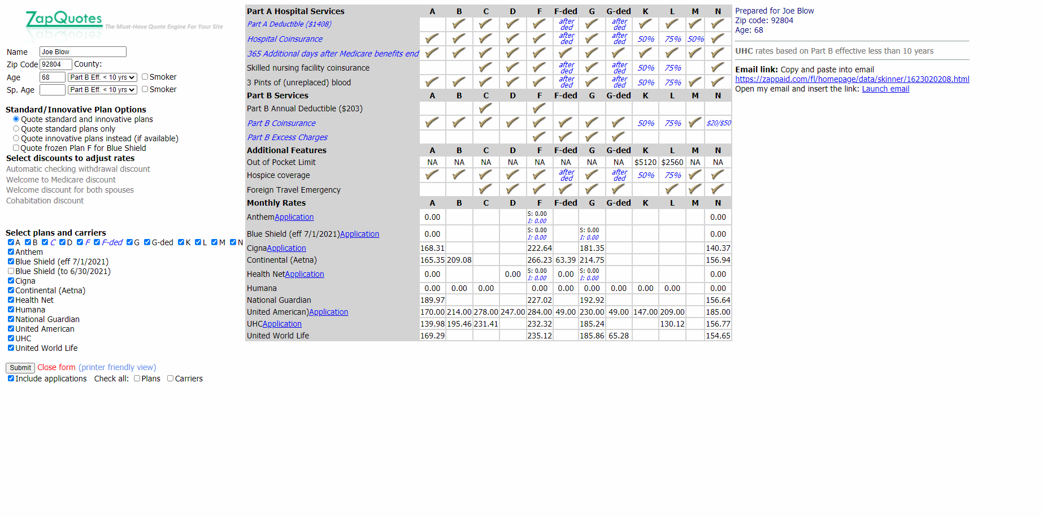This screenshot has height=517, width=1043.
Task: Open the 'Part B Coinsurance' link
Action: (281, 123)
